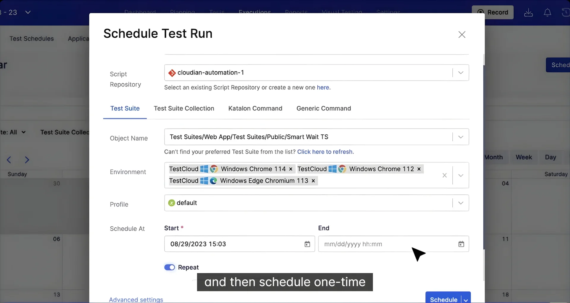Open the End date calendar picker

pyautogui.click(x=461, y=244)
